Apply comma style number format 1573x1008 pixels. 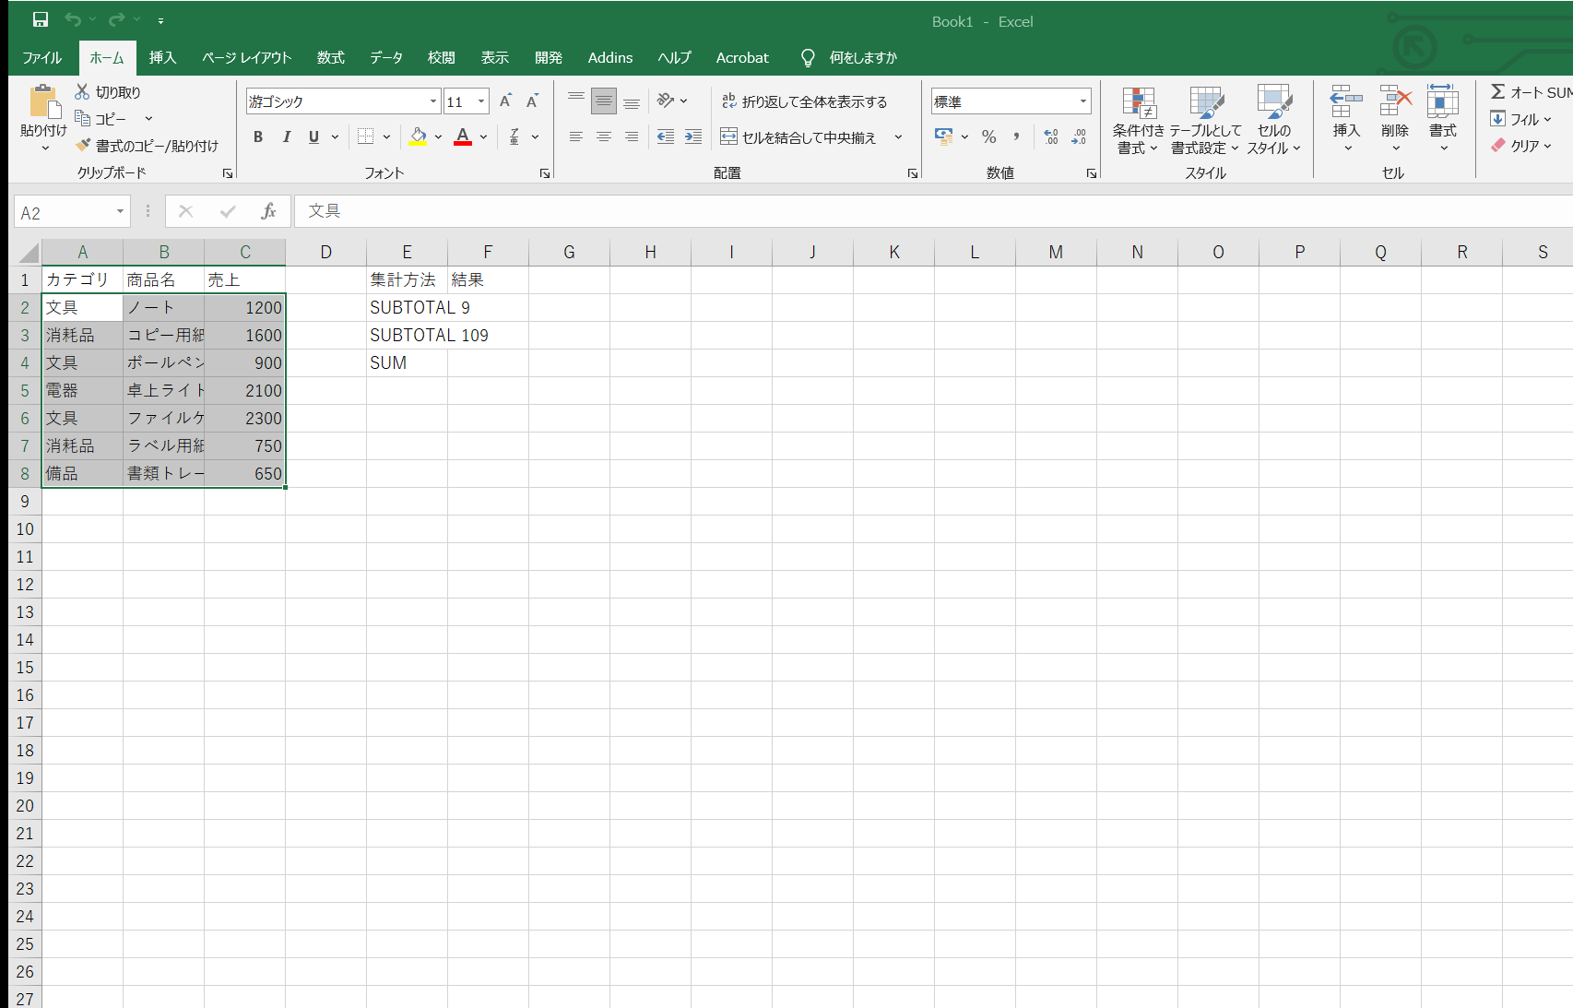tap(1016, 136)
